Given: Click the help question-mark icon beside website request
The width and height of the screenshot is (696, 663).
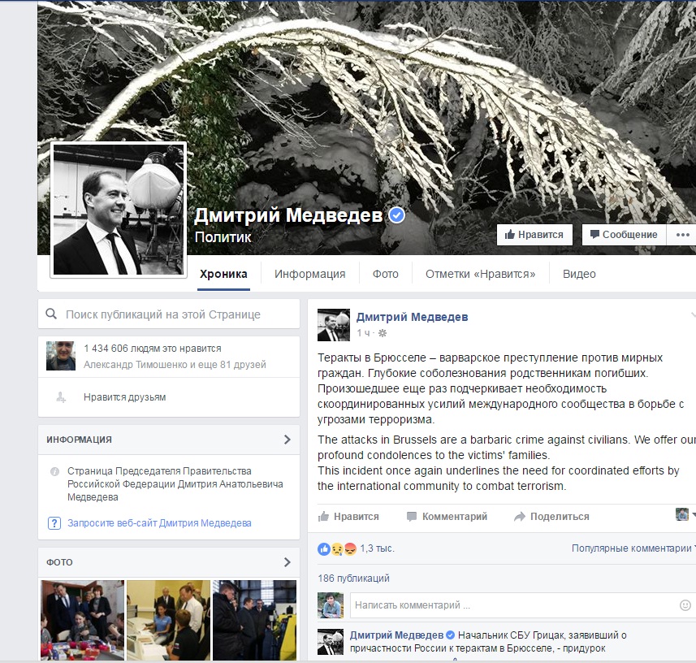Looking at the screenshot, I should 54,523.
